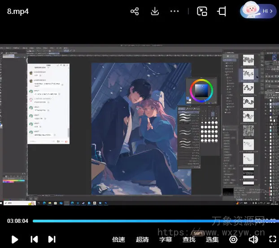The height and width of the screenshot is (248, 279).
Task: Download the video with the download icon
Action: [x=155, y=11]
